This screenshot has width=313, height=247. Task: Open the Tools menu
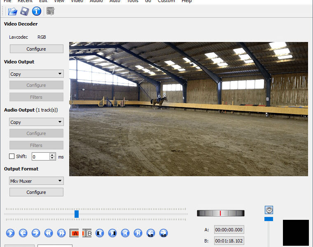tap(133, 1)
